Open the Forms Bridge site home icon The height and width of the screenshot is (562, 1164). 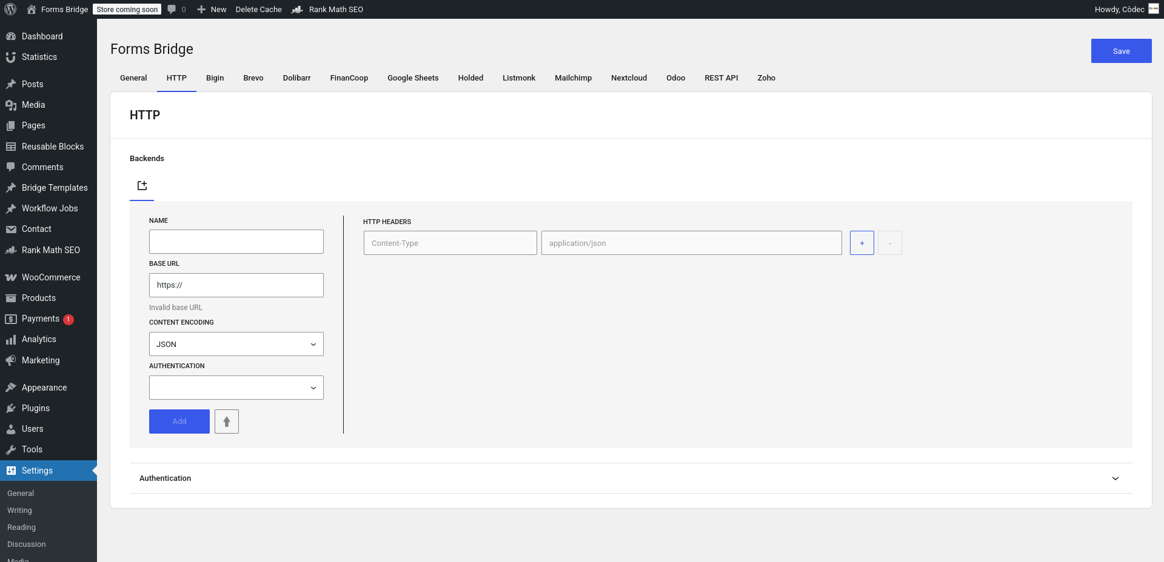tap(32, 9)
